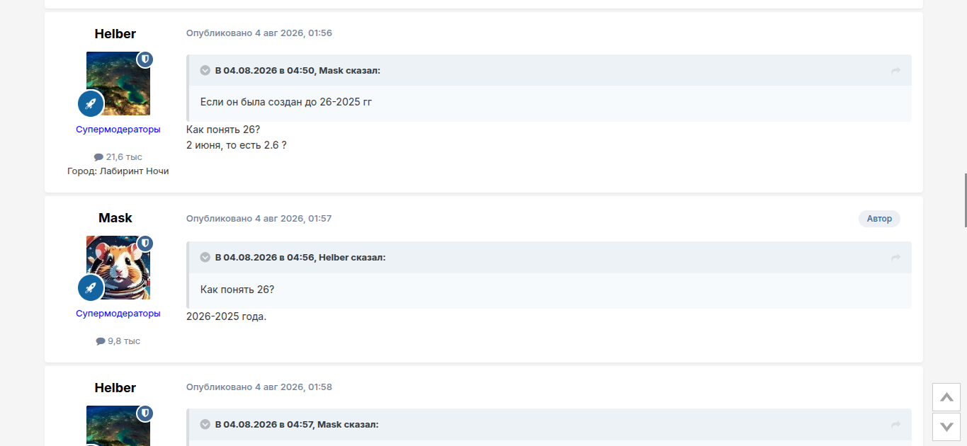The width and height of the screenshot is (967, 446).
Task: Open permalink Опубликовано 4 авг 2026, 01:57
Action: pyautogui.click(x=259, y=219)
